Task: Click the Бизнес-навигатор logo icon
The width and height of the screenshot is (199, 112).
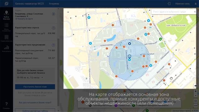Action: 7,3
